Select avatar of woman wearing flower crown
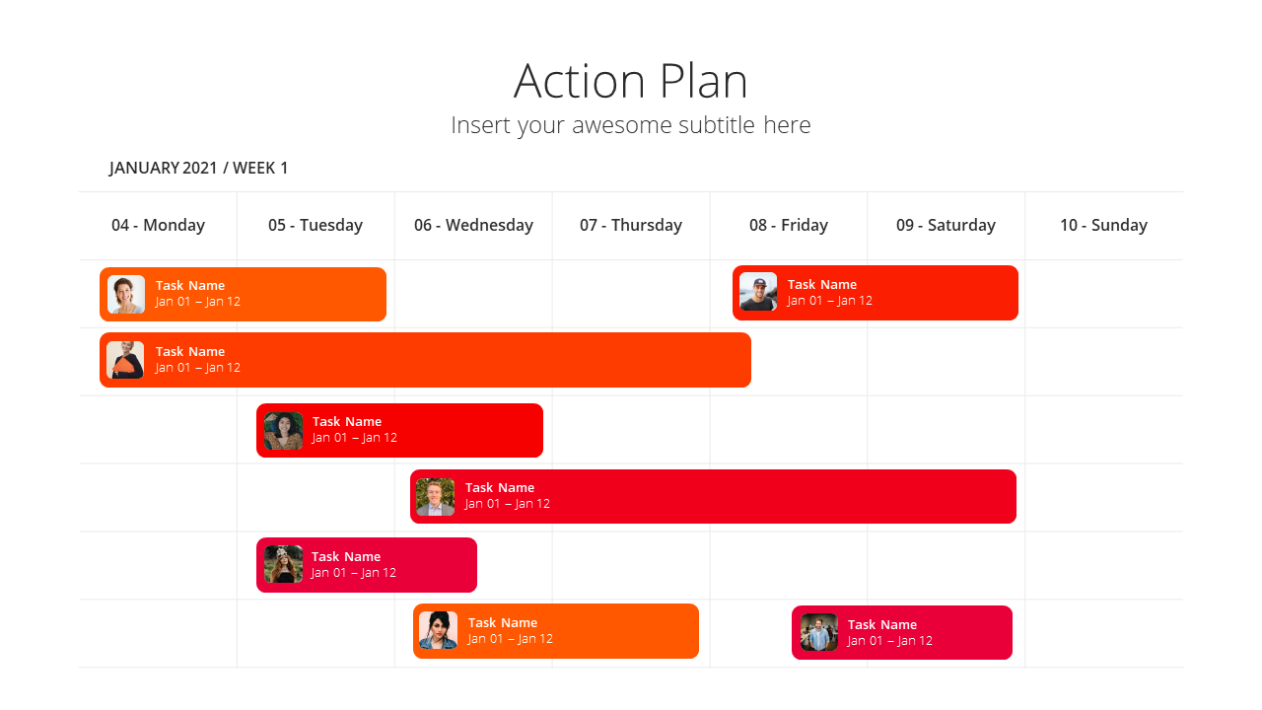1262x710 pixels. coord(283,564)
